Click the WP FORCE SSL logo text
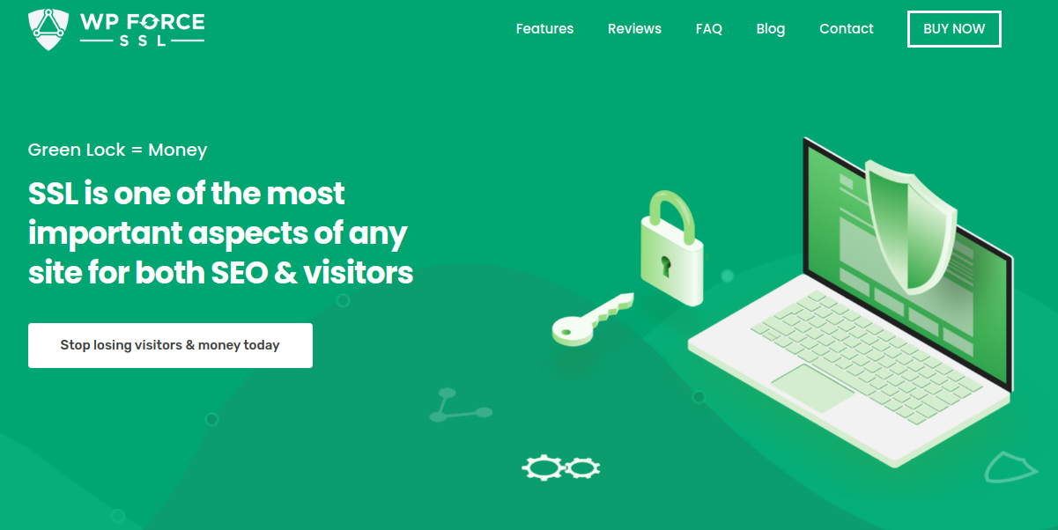Viewport: 1058px width, 530px height. tap(142, 29)
